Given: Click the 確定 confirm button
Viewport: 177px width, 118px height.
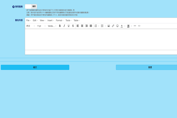Looking at the screenshot, I should 35,67.
